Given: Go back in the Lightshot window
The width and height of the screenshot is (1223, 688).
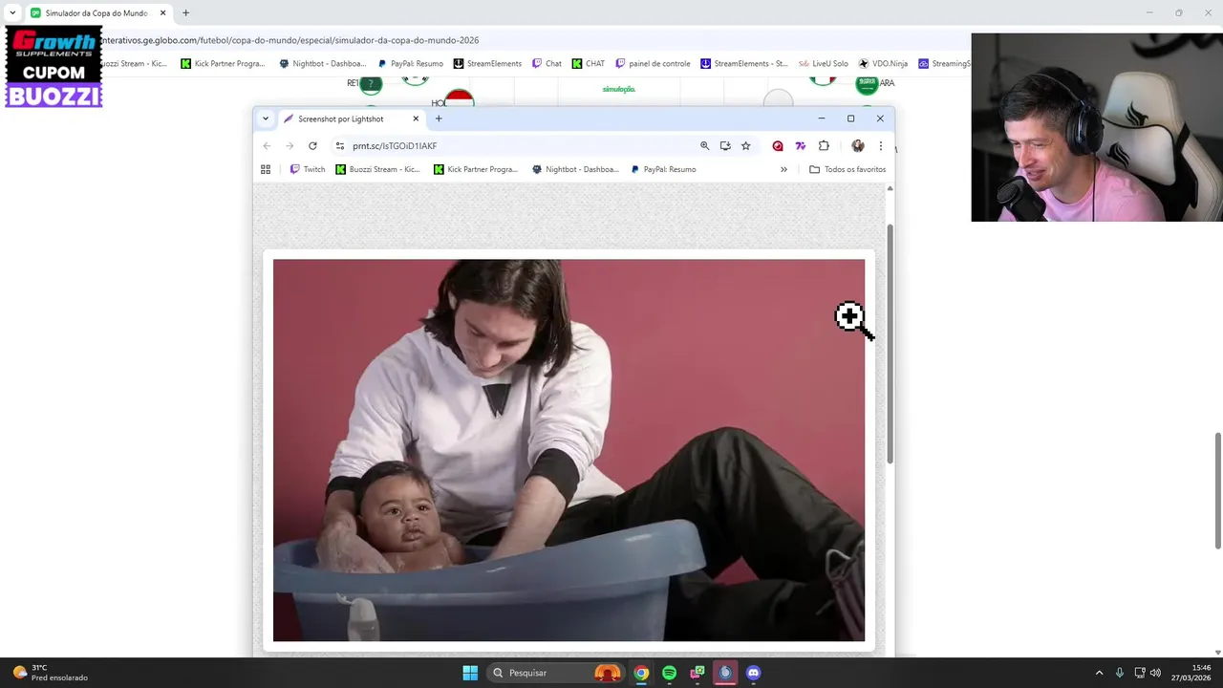Looking at the screenshot, I should pyautogui.click(x=267, y=146).
